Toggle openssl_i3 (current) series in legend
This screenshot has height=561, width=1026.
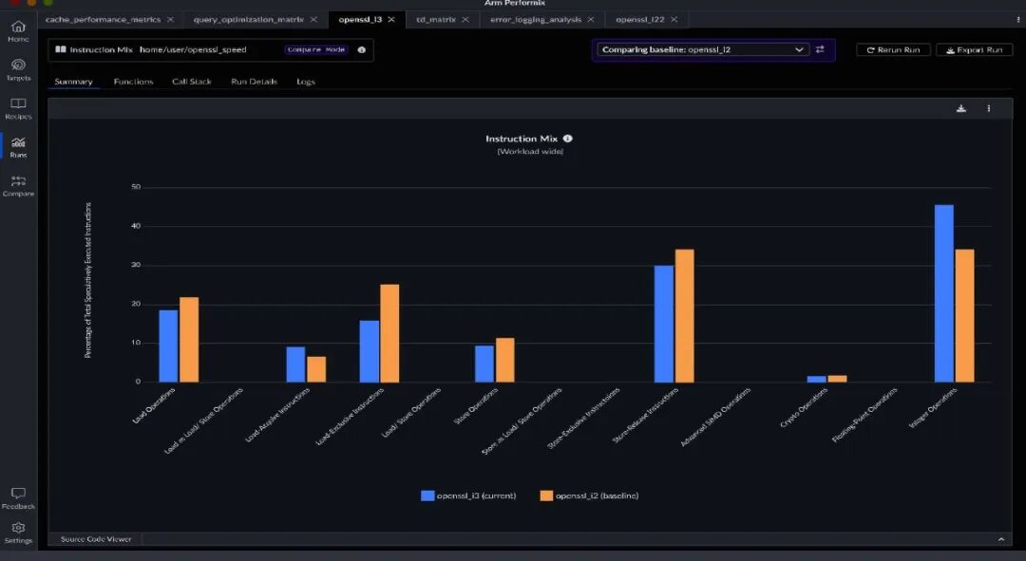(x=468, y=496)
